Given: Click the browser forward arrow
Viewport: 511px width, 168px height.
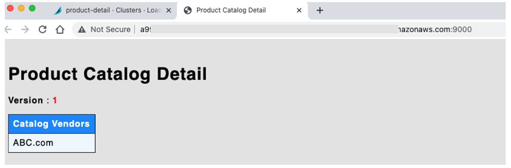Looking at the screenshot, I should 25,29.
